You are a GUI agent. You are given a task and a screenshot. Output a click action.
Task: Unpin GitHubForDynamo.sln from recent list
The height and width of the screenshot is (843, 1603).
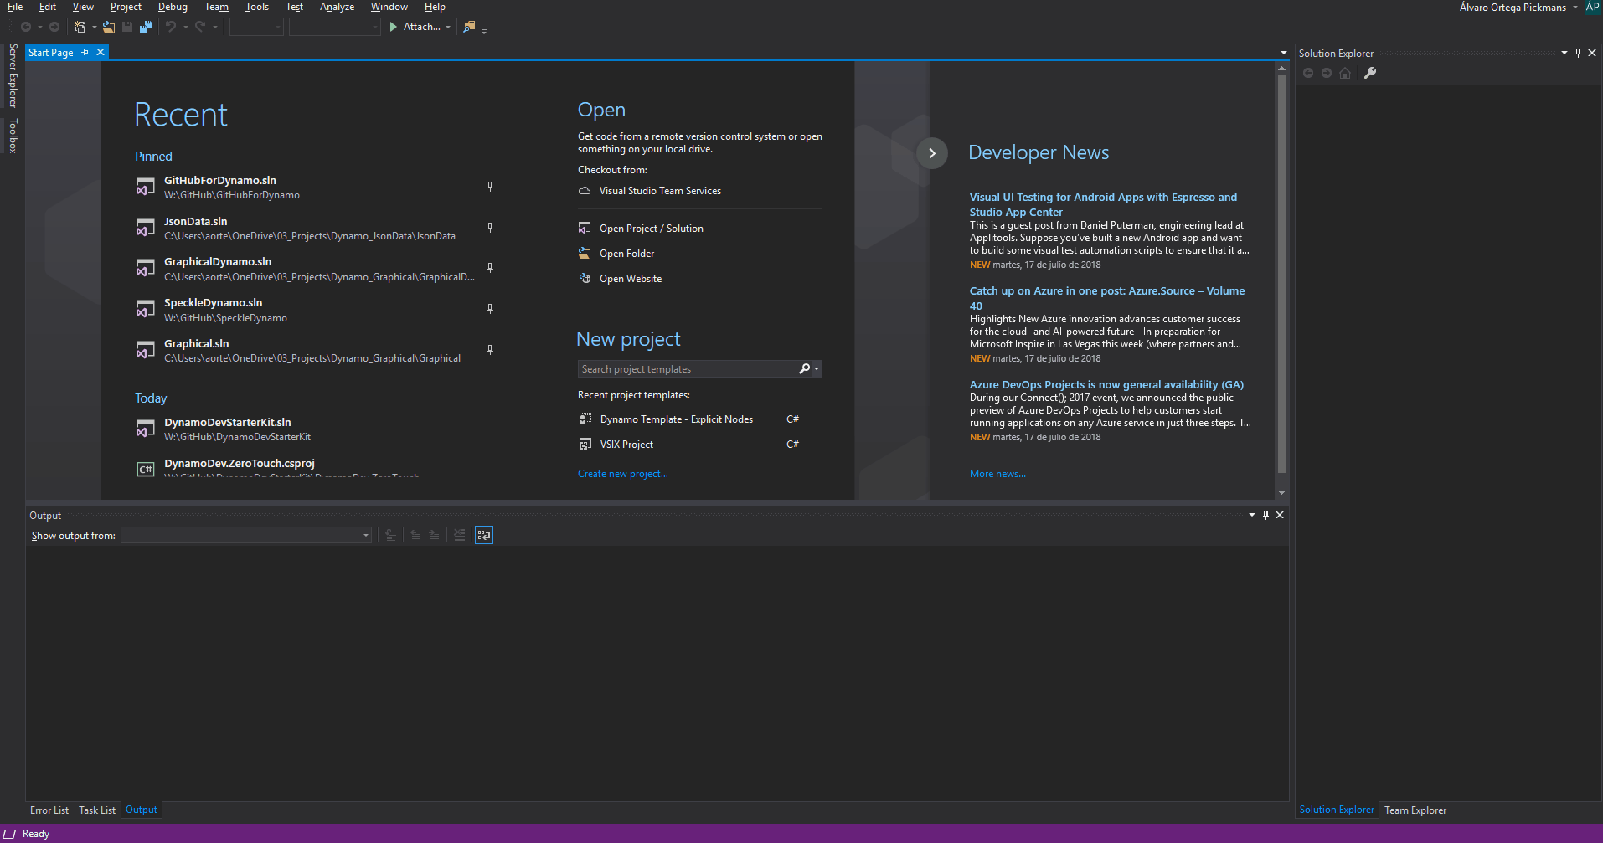[490, 187]
